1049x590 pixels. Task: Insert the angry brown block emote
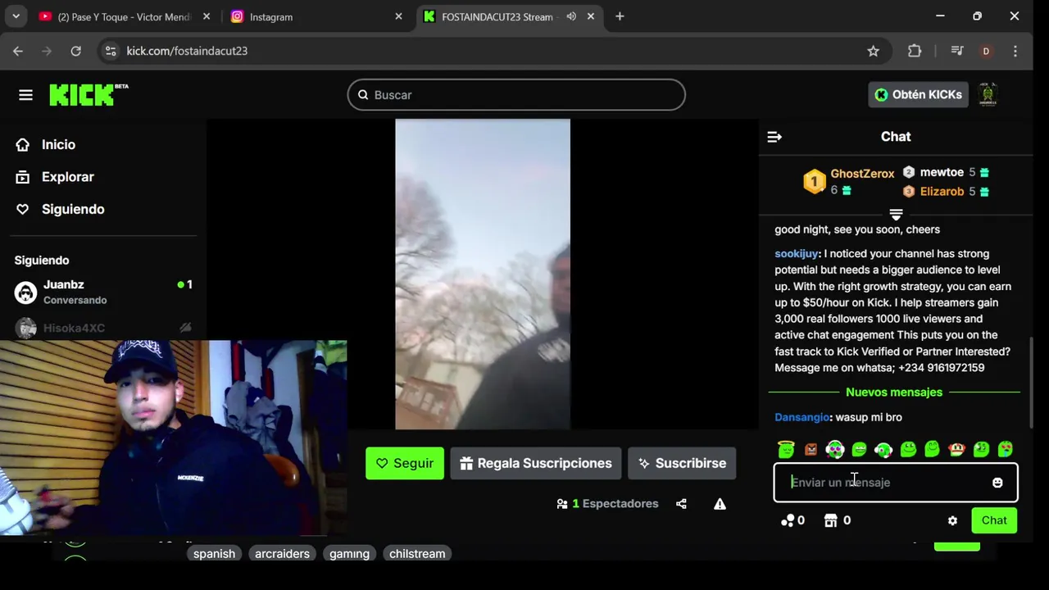(x=811, y=449)
